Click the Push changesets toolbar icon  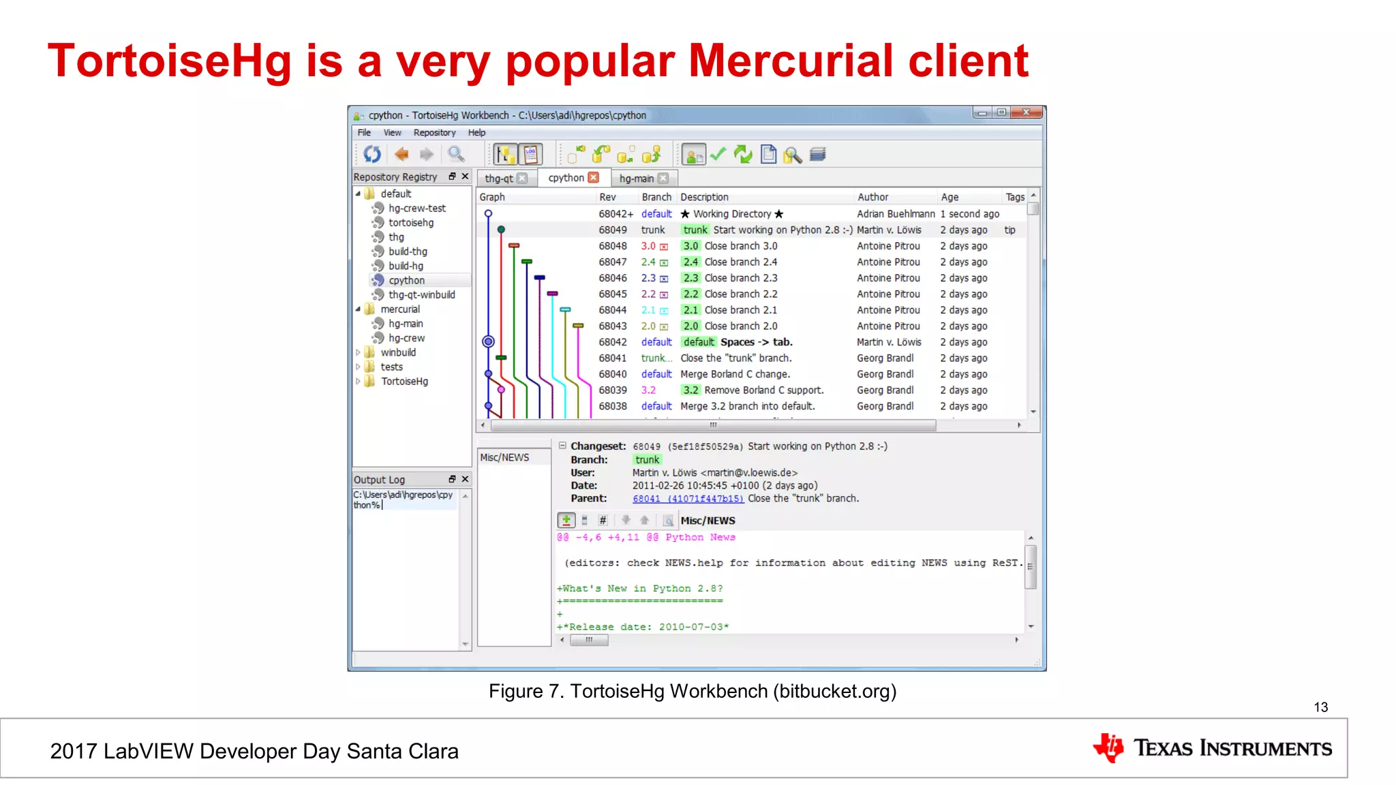[651, 155]
